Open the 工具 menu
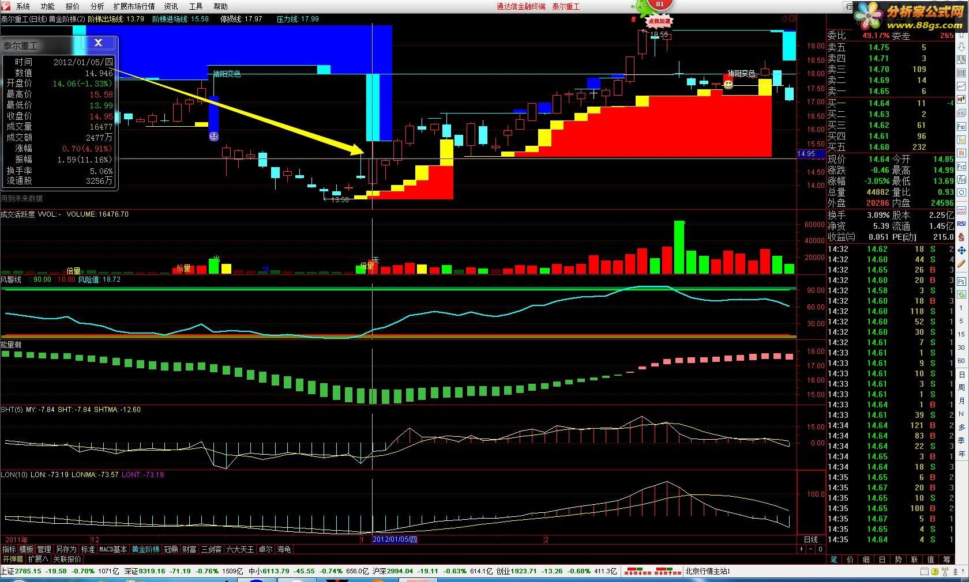This screenshot has height=582, width=969. [196, 6]
